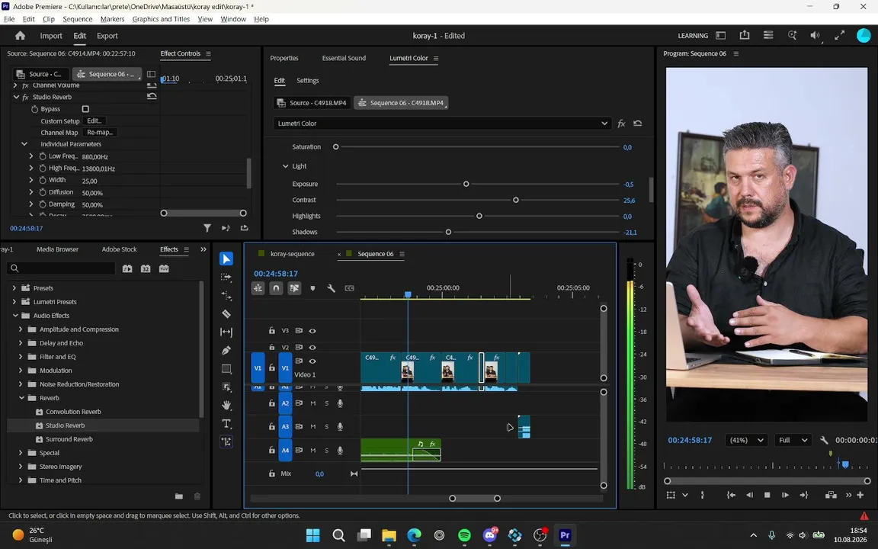The height and width of the screenshot is (549, 878).
Task: Open Program monitor settings wrench
Action: (824, 440)
